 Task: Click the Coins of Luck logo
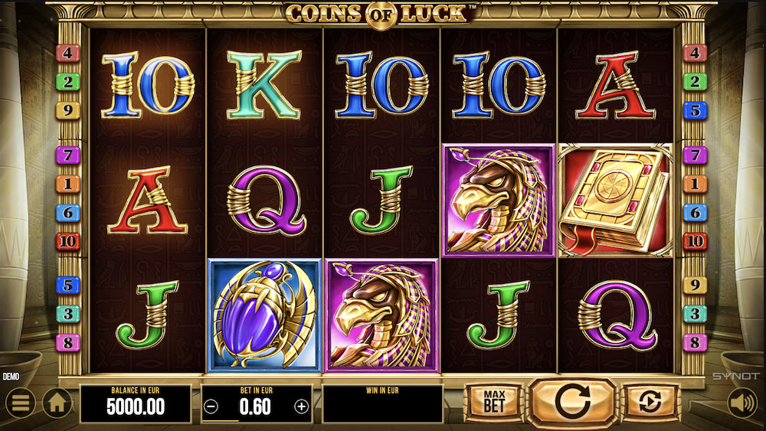tap(381, 14)
